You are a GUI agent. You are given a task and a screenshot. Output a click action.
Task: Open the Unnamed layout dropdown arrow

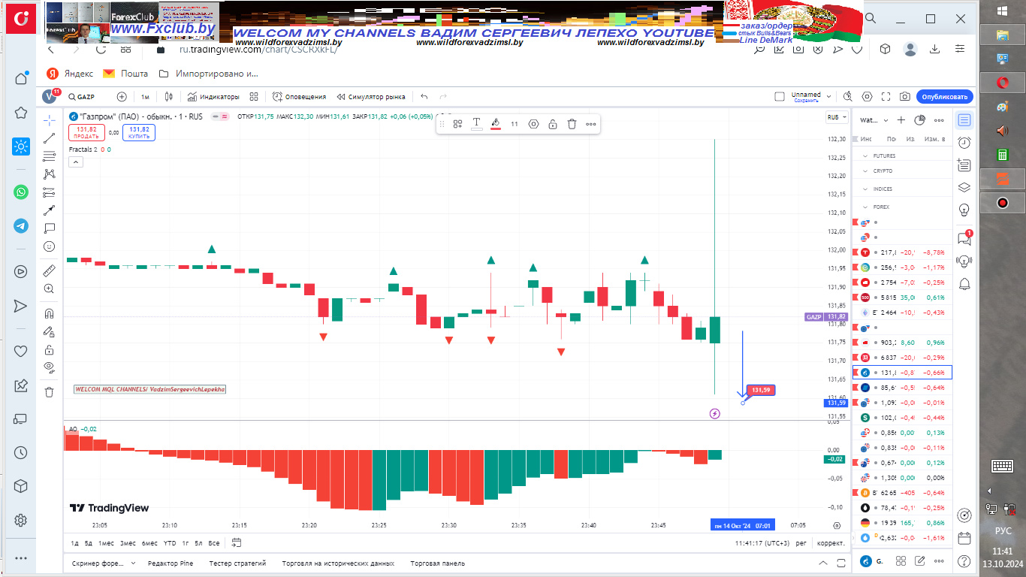pos(828,97)
